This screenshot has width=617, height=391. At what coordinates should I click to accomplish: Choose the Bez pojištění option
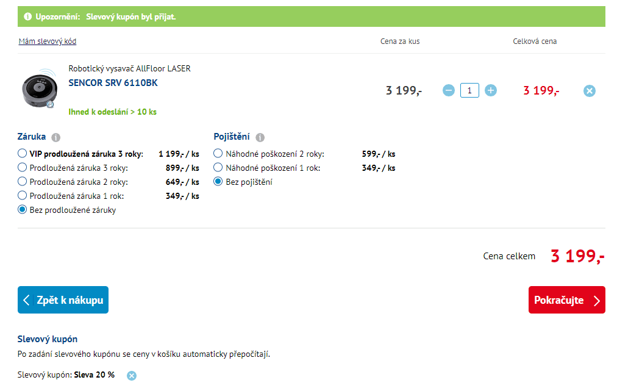tap(218, 182)
